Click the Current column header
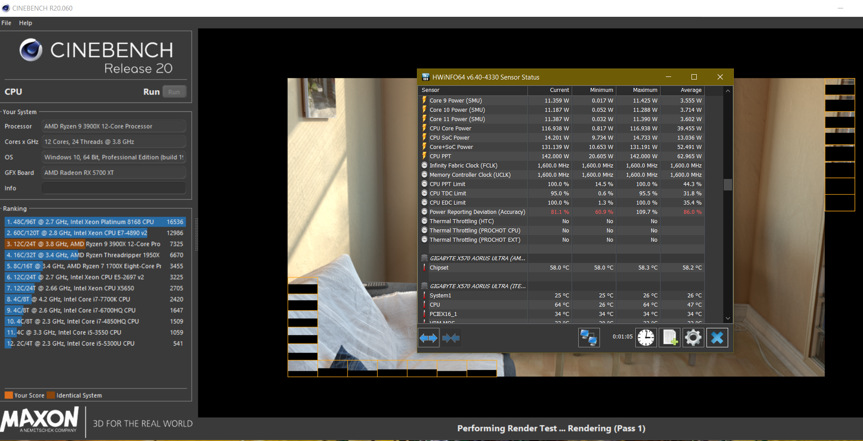The width and height of the screenshot is (863, 441). pyautogui.click(x=550, y=90)
